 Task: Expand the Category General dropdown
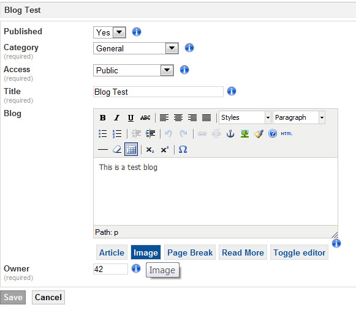tap(136, 48)
